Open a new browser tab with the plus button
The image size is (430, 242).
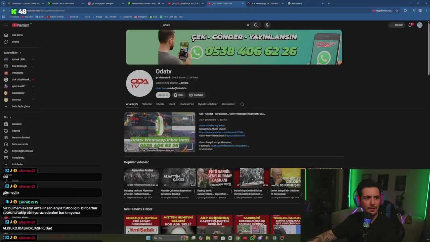(x=329, y=3)
